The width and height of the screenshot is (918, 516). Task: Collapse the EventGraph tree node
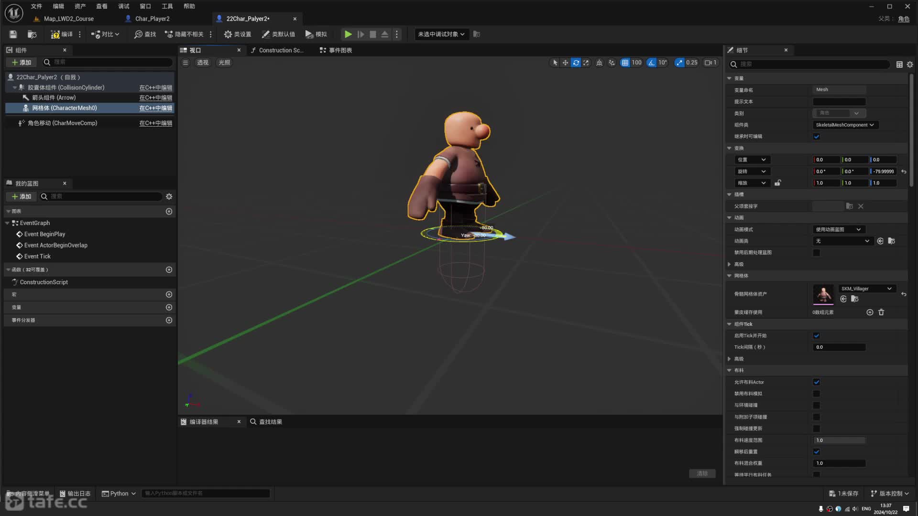(x=7, y=223)
